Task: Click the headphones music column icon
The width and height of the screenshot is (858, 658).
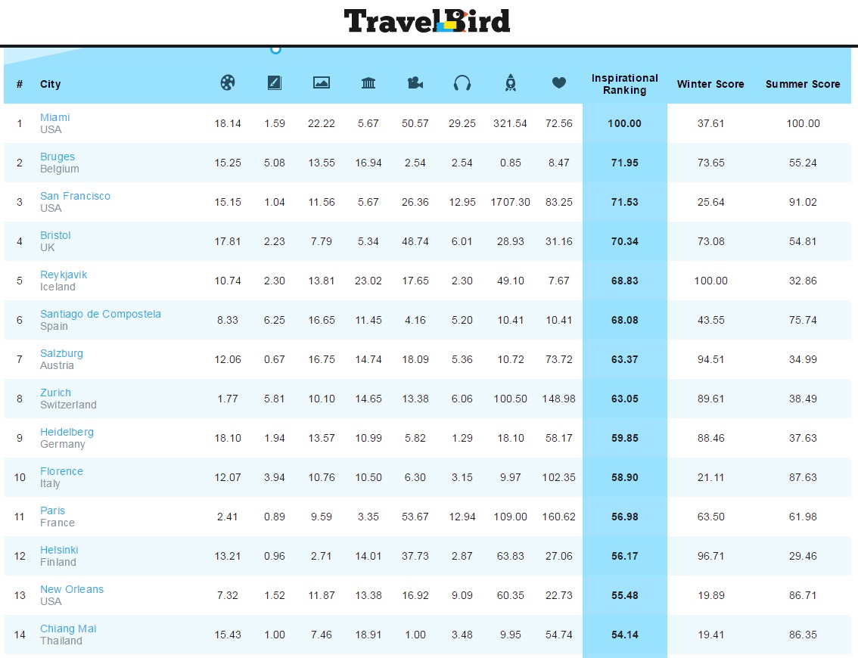Action: tap(462, 83)
